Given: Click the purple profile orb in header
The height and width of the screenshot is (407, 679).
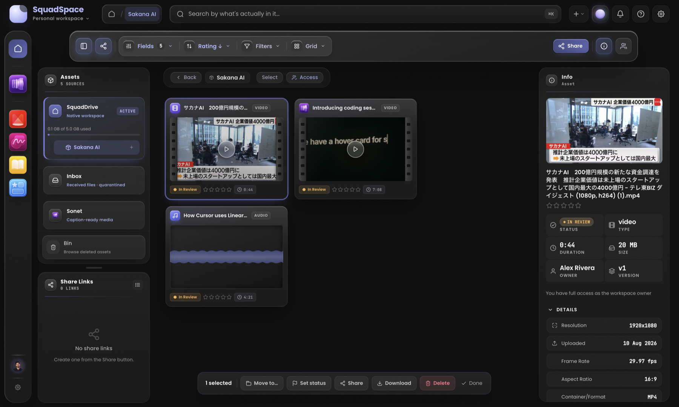Looking at the screenshot, I should pos(600,14).
